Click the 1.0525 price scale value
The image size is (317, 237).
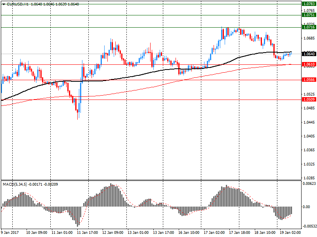[x=309, y=94]
